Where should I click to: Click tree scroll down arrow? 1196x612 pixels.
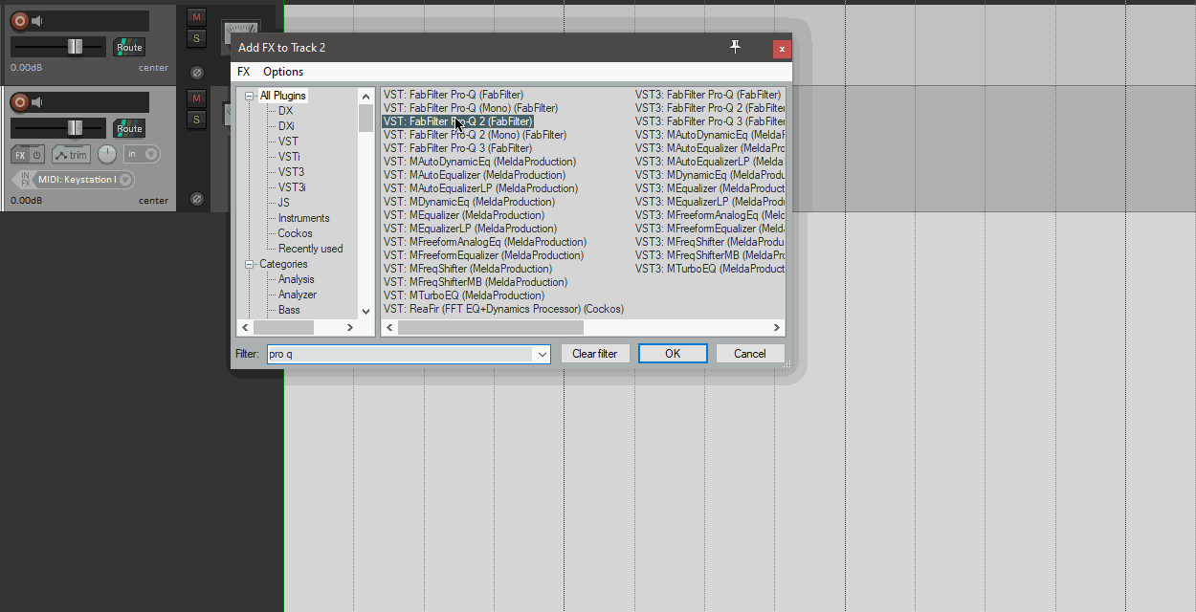(365, 312)
